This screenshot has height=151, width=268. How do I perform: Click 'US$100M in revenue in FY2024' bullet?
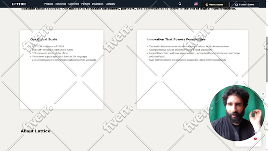pyautogui.click(x=48, y=47)
